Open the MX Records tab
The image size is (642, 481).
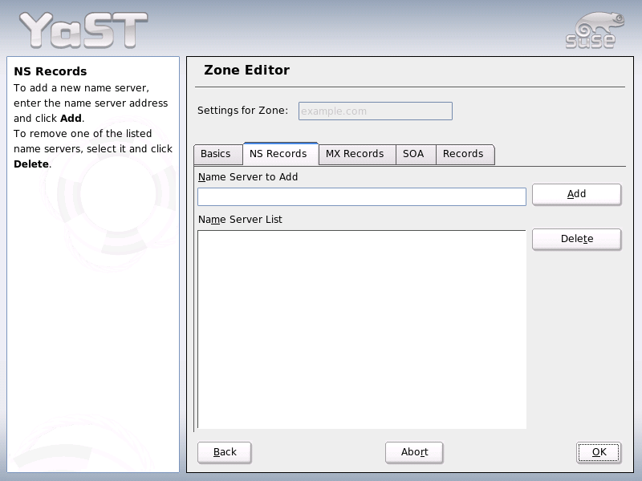(357, 154)
